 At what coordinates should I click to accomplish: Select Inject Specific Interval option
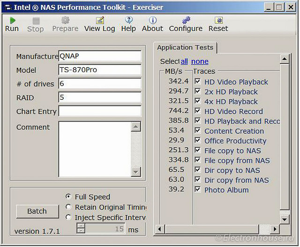pos(68,217)
